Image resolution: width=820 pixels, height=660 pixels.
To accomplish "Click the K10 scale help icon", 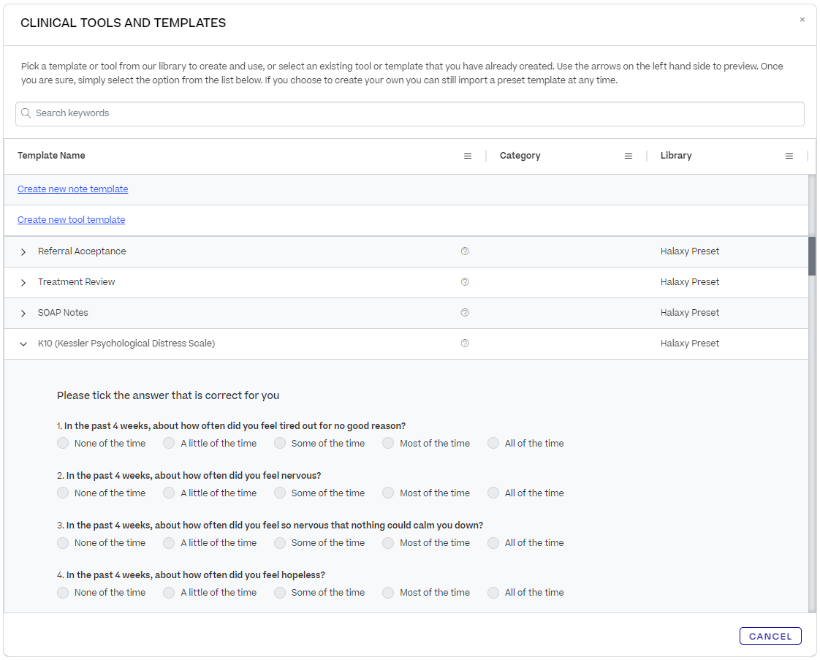I will pyautogui.click(x=465, y=344).
